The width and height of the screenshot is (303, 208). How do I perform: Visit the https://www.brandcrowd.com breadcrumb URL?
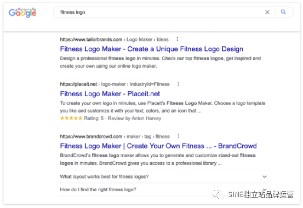click(x=91, y=136)
